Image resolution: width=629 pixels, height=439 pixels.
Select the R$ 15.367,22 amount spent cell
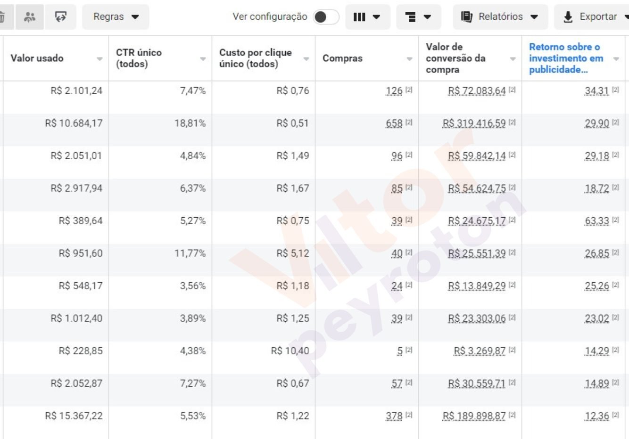point(74,416)
